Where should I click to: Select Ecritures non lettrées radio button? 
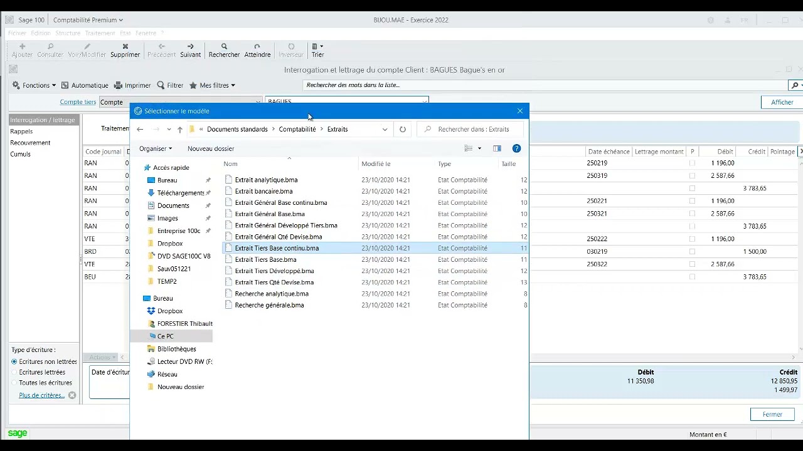[14, 361]
